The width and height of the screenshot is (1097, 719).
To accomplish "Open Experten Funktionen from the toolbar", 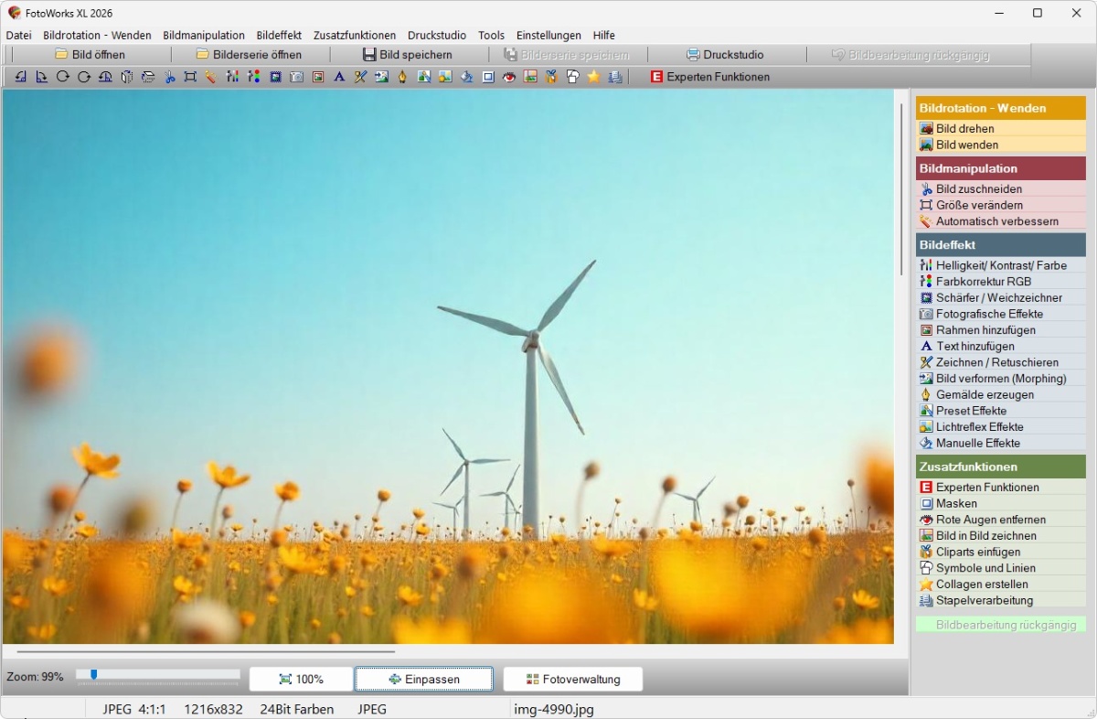I will (709, 77).
